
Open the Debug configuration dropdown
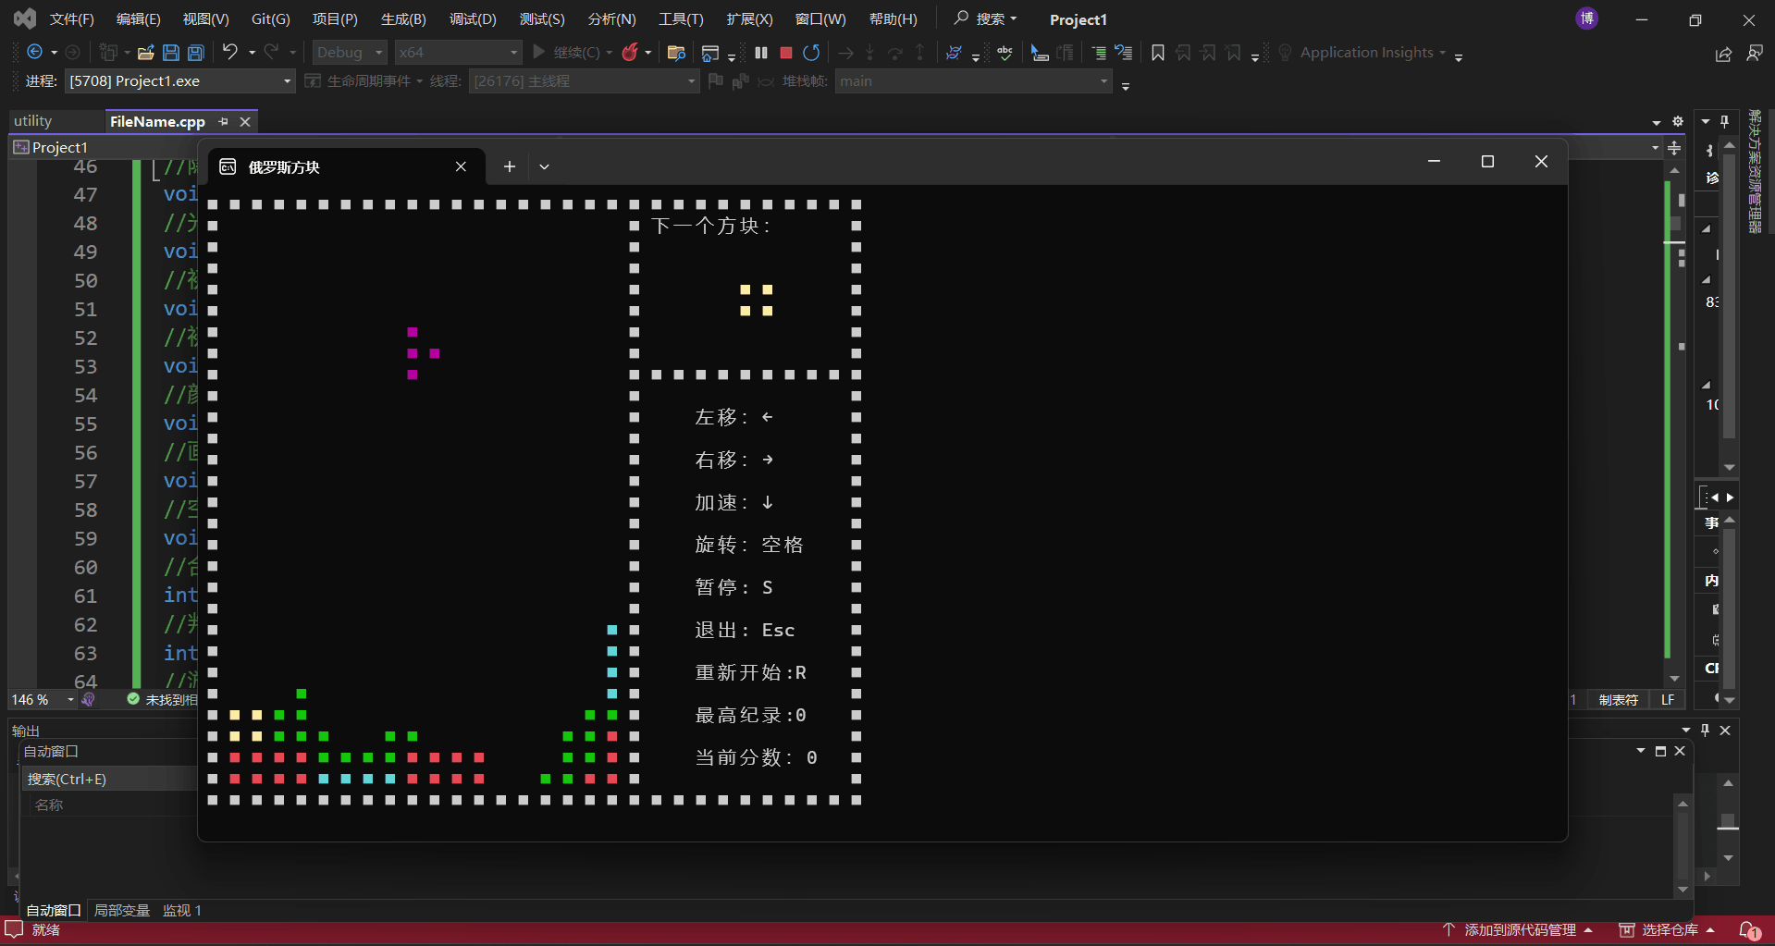click(x=350, y=53)
